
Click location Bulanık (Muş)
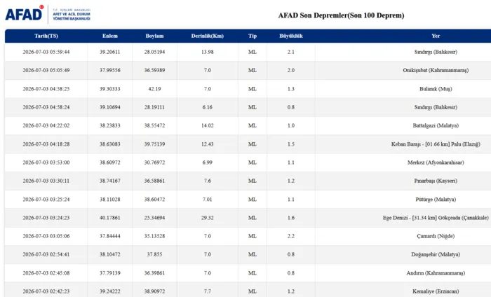tap(436, 89)
